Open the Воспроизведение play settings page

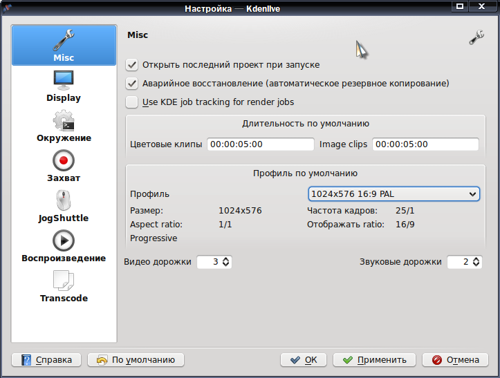(64, 247)
